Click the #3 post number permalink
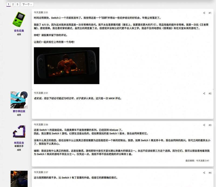 click(x=210, y=125)
